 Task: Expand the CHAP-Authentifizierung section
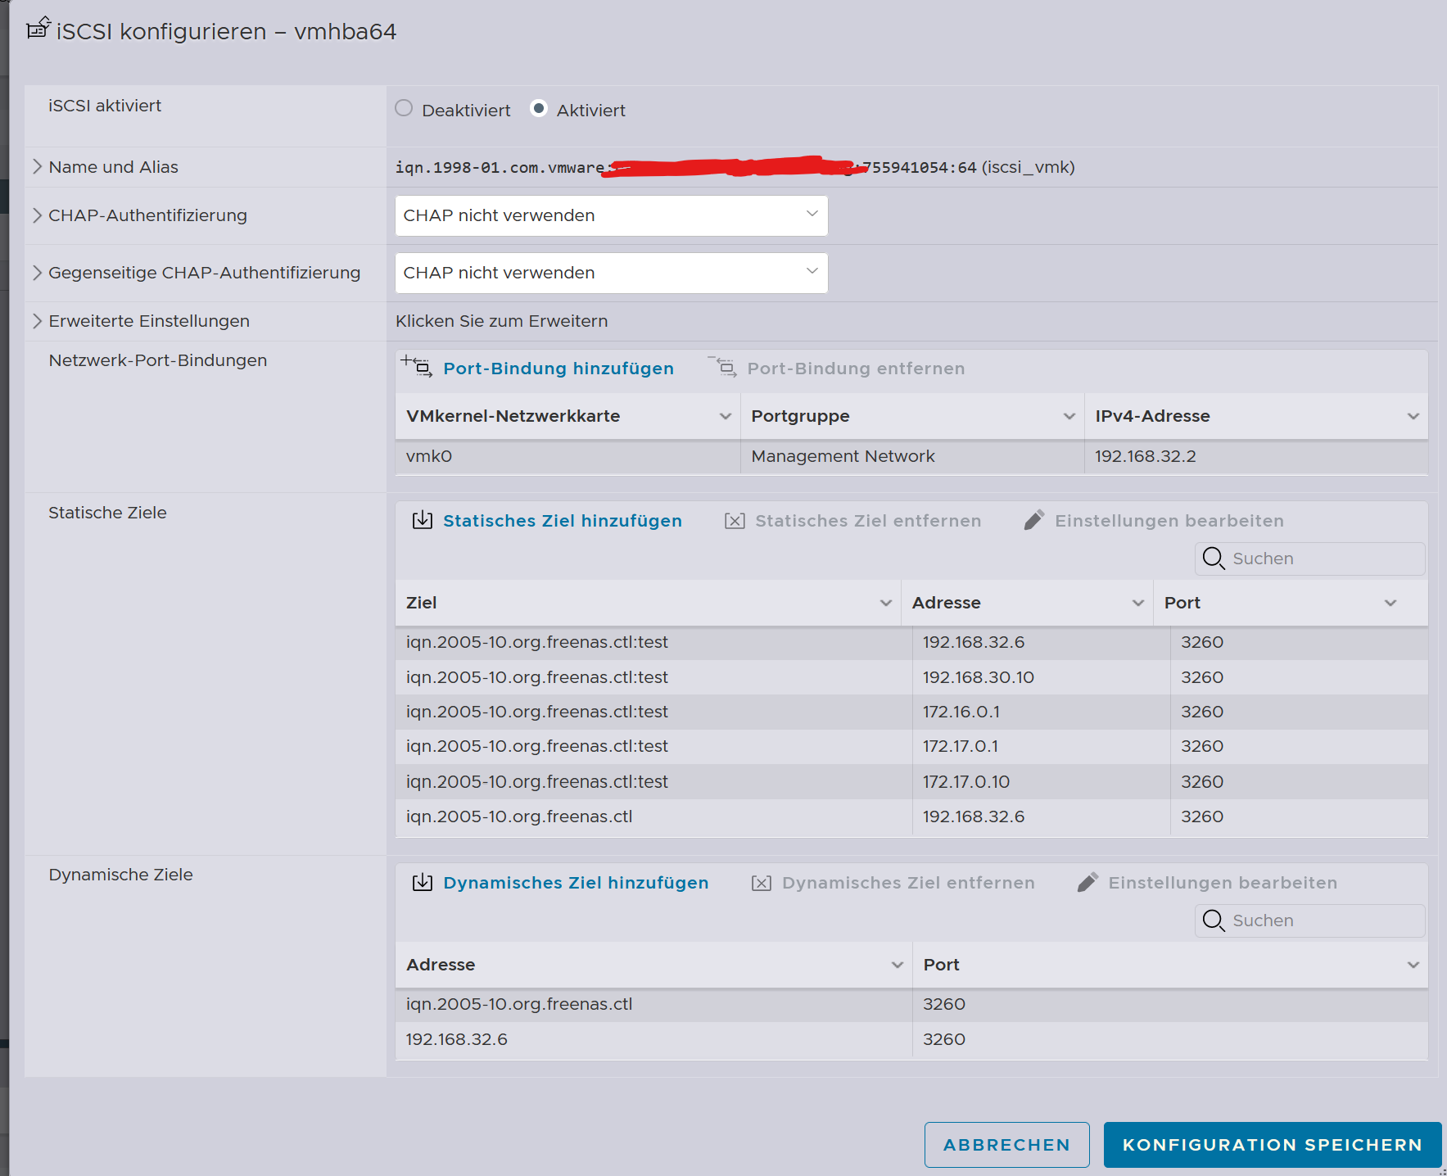click(x=37, y=215)
